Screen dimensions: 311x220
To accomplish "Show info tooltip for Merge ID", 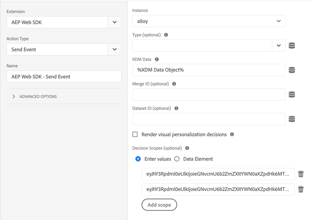I will click(174, 84).
